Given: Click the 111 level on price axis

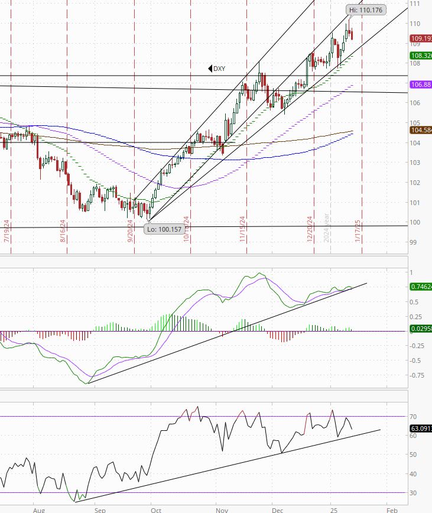Looking at the screenshot, I should (x=415, y=4).
